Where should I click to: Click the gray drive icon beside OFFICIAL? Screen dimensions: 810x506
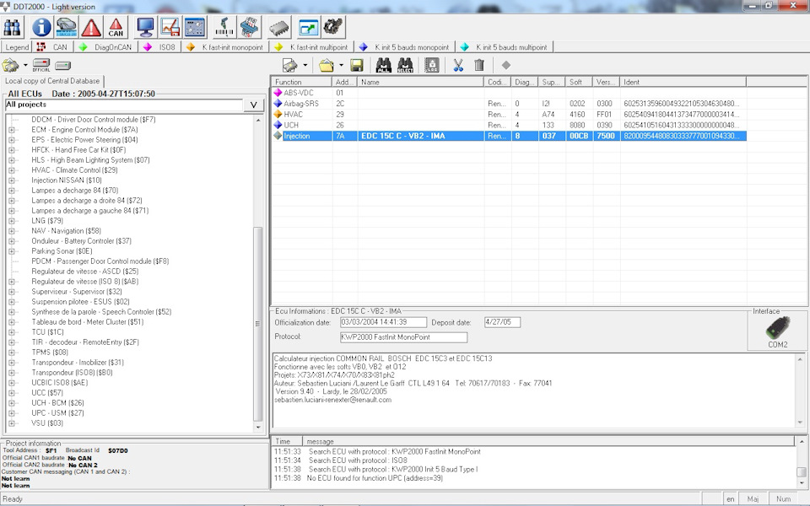click(62, 66)
